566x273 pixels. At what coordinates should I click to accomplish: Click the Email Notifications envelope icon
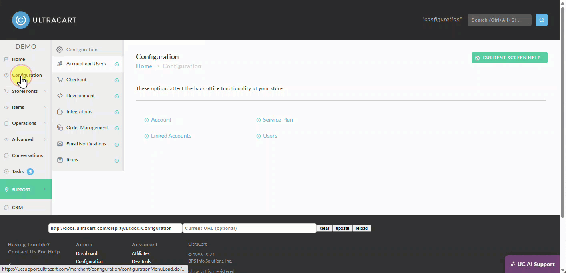60,144
